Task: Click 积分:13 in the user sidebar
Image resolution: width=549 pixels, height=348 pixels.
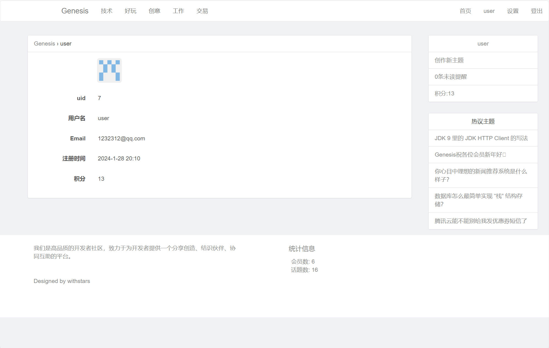Action: pos(444,94)
